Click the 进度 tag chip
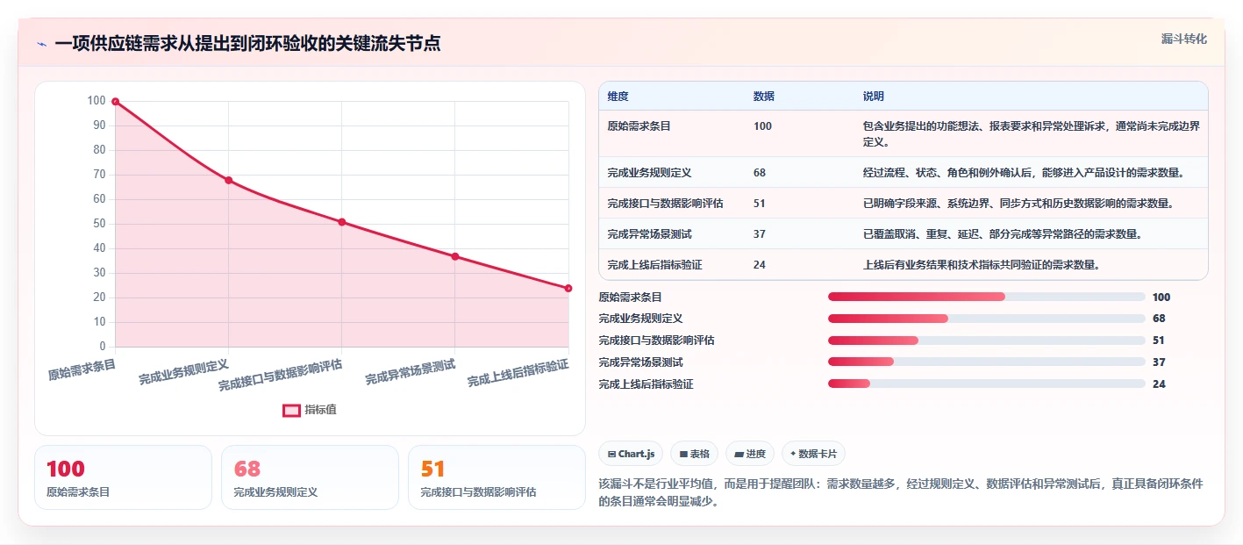 [x=750, y=454]
